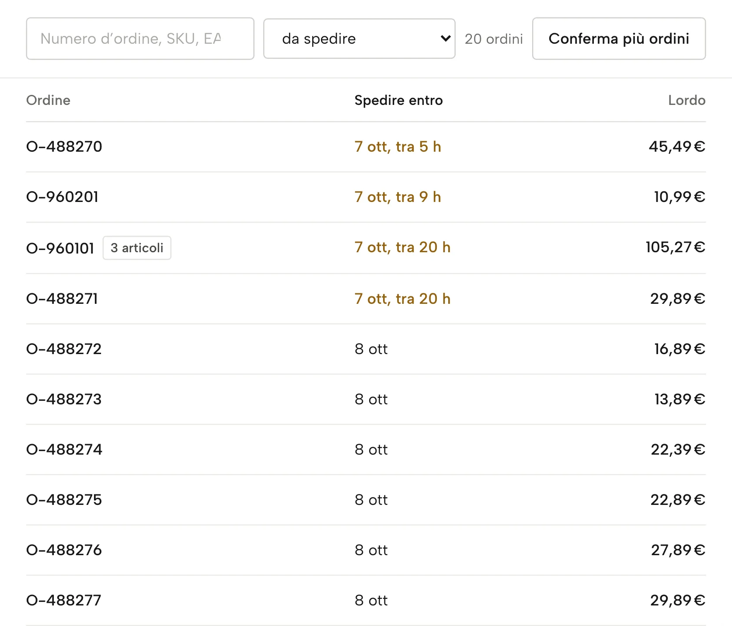
Task: Click 'Conferma più ordini' button
Action: click(x=619, y=38)
